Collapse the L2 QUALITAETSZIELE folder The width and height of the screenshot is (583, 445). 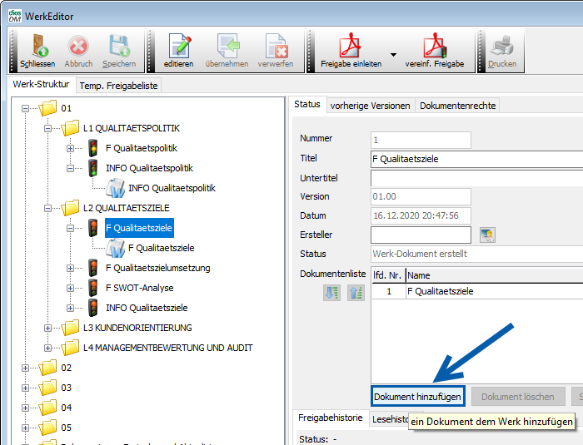click(47, 208)
